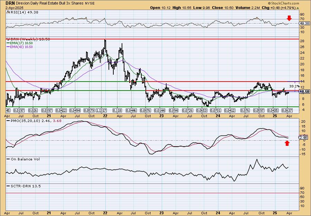Click the 0.0597 value box
311x216 pixels.
259,110
